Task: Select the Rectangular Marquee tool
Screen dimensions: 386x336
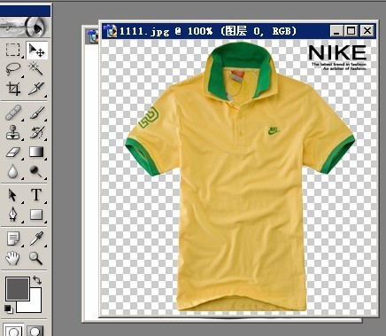Action: pos(13,51)
